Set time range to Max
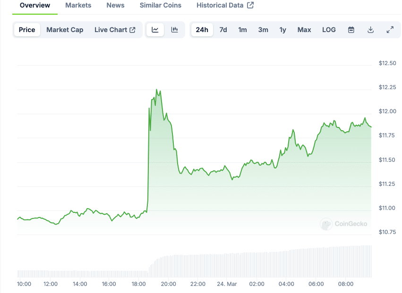 [304, 30]
